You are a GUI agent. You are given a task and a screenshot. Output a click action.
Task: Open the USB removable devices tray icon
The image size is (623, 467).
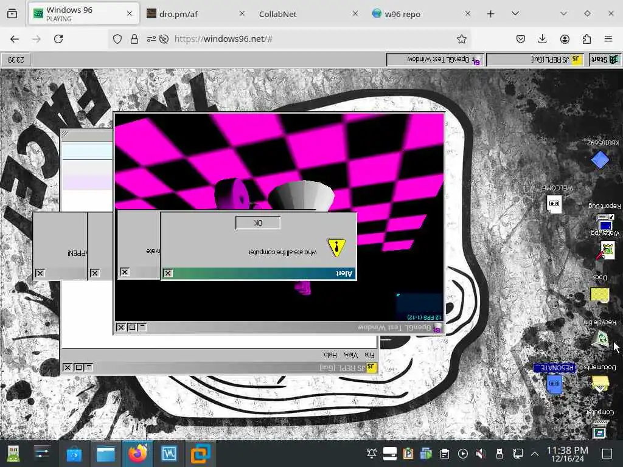[x=499, y=454]
